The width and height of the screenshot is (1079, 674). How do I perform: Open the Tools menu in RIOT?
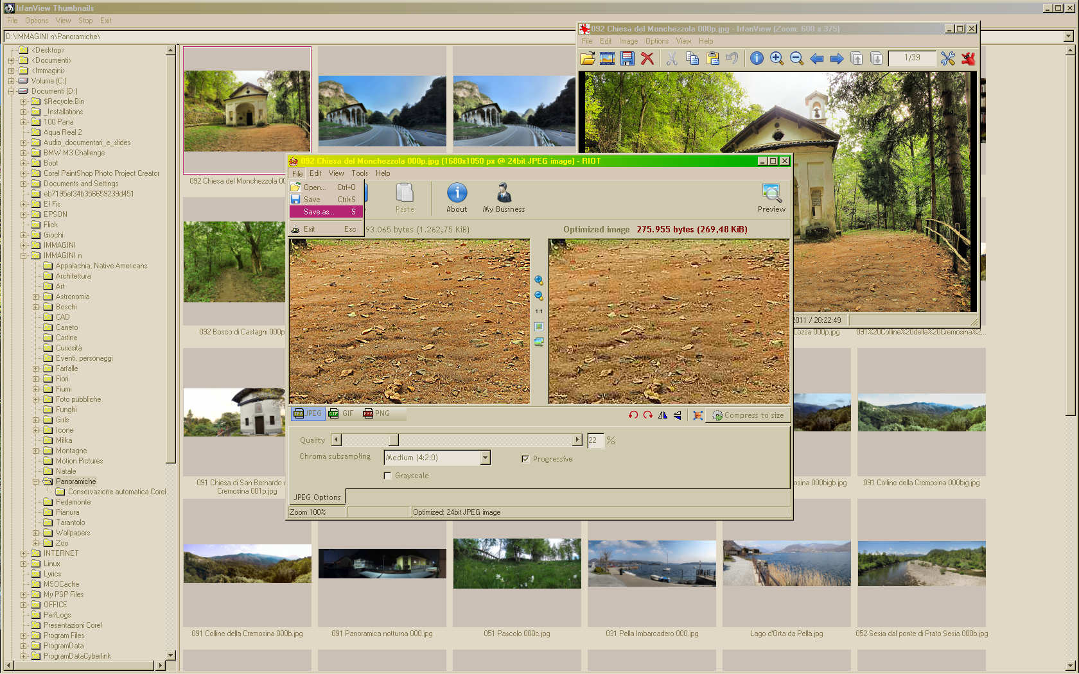360,173
